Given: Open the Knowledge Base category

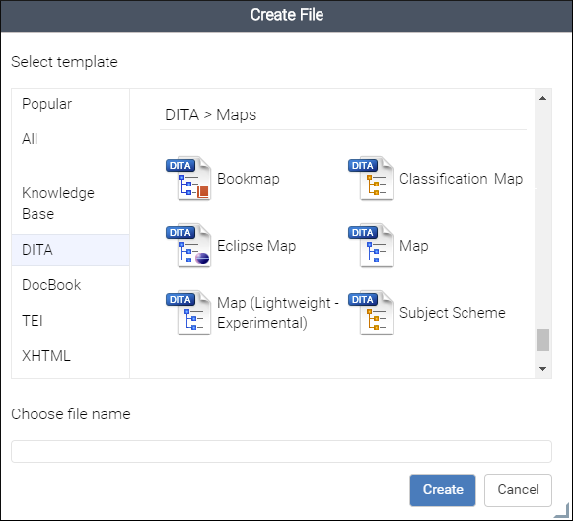Looking at the screenshot, I should coord(71,203).
